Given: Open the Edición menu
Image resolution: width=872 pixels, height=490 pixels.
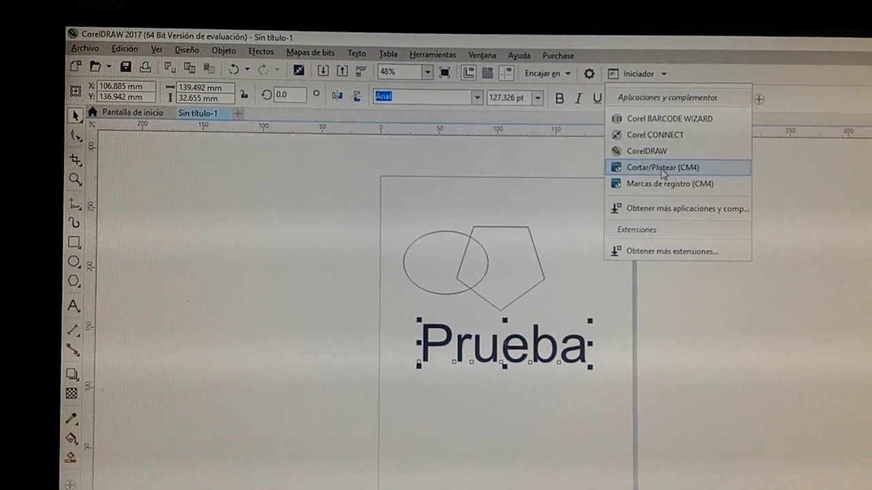Looking at the screenshot, I should click(x=125, y=49).
